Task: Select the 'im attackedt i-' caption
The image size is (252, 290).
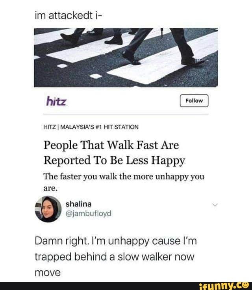Action: 68,15
